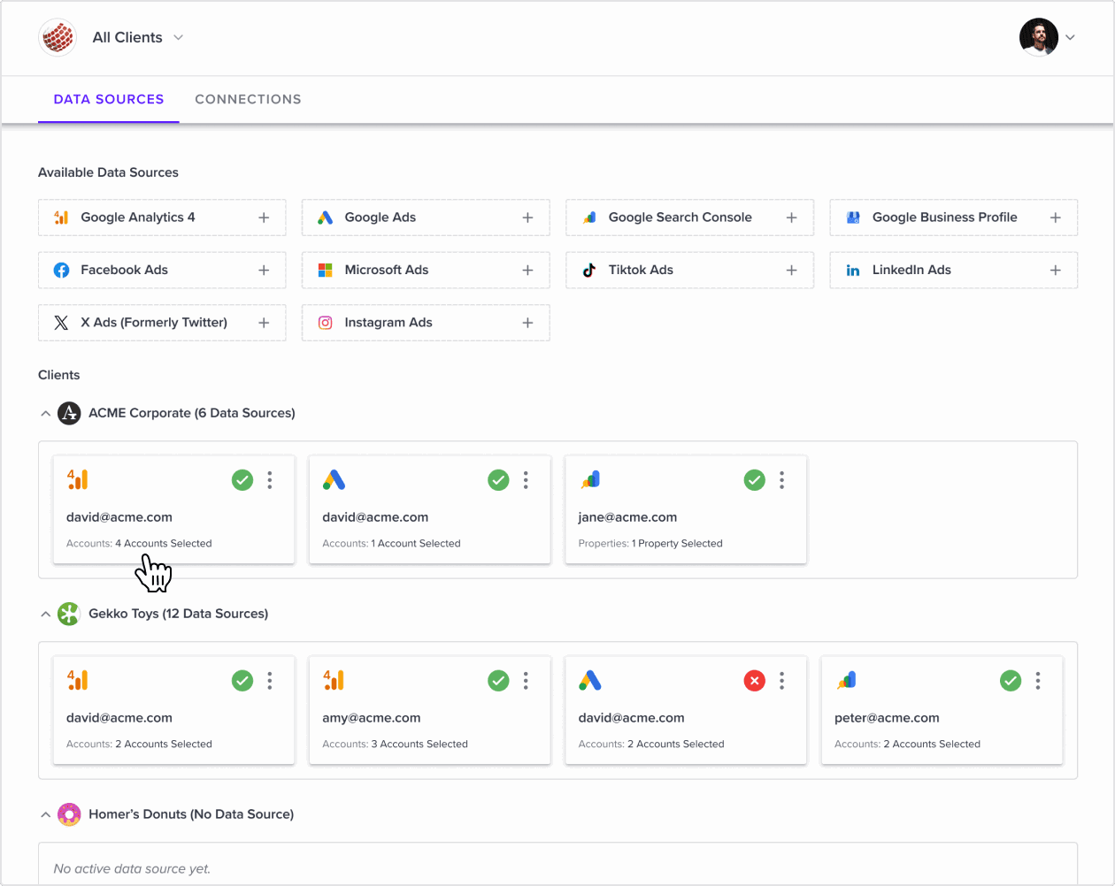Open three-dot menu on Gekko amy@acme.com card
The width and height of the screenshot is (1115, 886).
(x=526, y=681)
